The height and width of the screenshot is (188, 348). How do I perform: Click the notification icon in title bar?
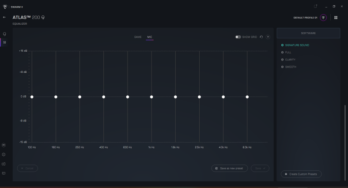(315, 6)
